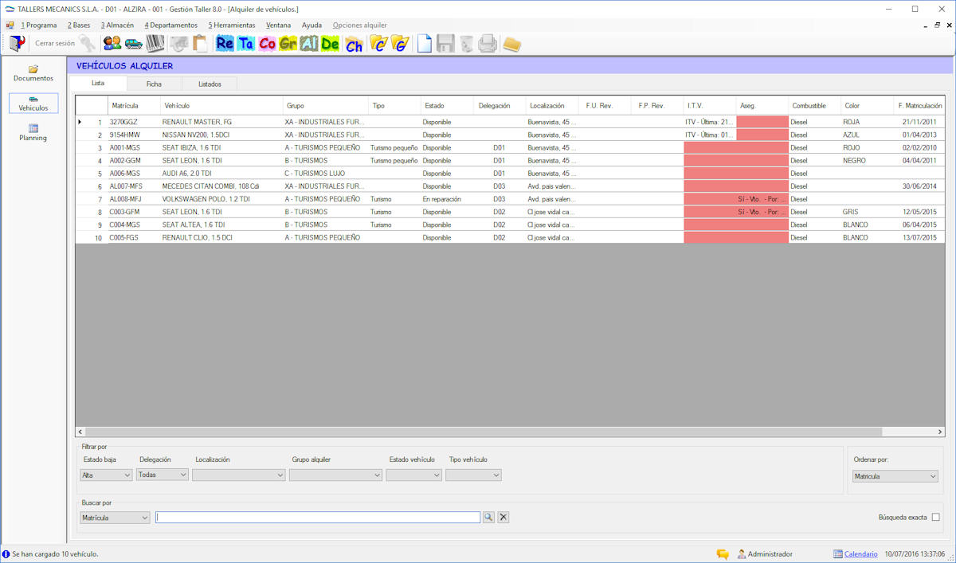
Task: Click the red Aseg. cell for 3270GGZ
Action: (762, 122)
